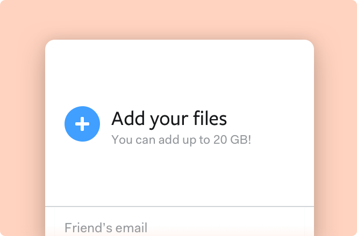Click the divider line above Friend's email
The width and height of the screenshot is (357, 236).
179,206
